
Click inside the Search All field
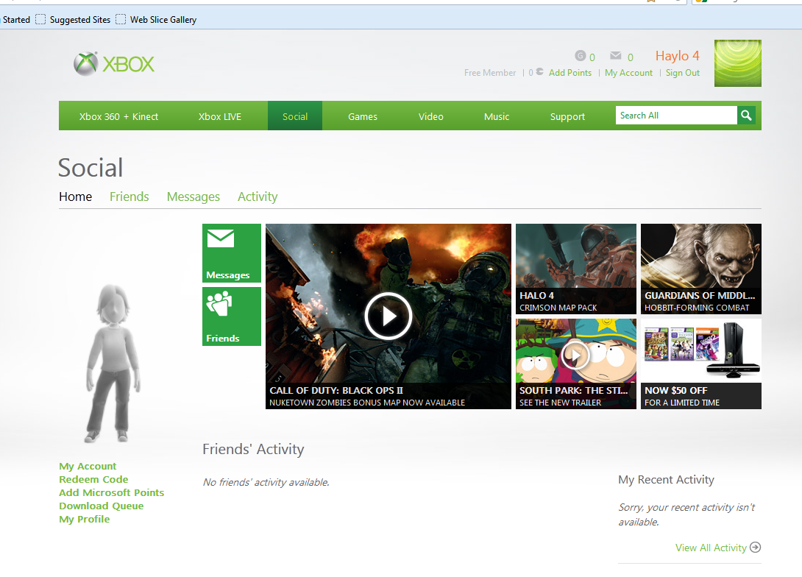pos(676,116)
